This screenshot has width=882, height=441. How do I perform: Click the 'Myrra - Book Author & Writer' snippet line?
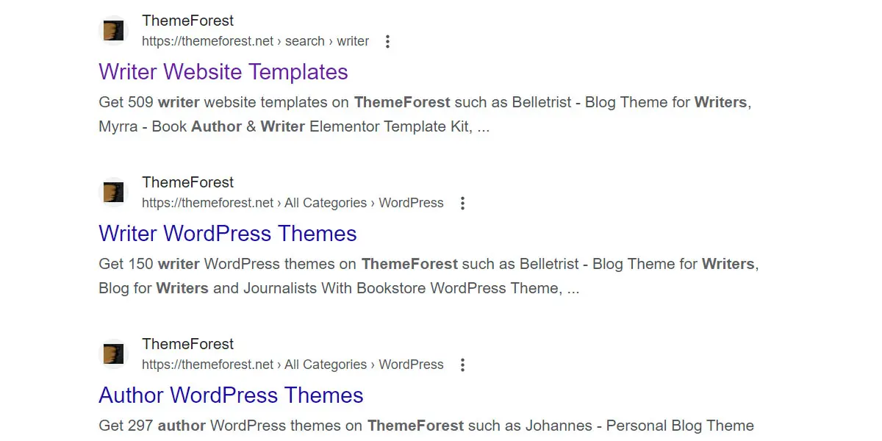pos(294,126)
